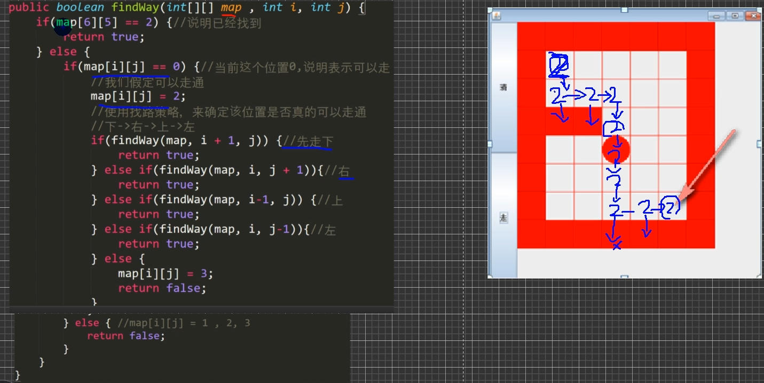Click the assignment map[i][j] = 3;
This screenshot has height=383, width=764.
166,273
